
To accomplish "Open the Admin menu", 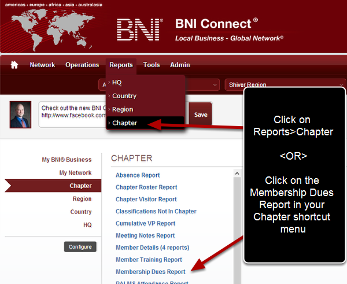I will click(180, 65).
